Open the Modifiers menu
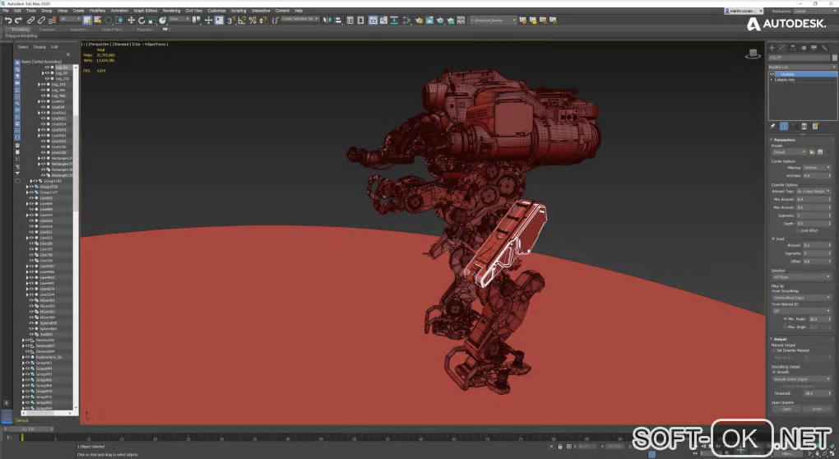The width and height of the screenshot is (839, 459). (97, 11)
